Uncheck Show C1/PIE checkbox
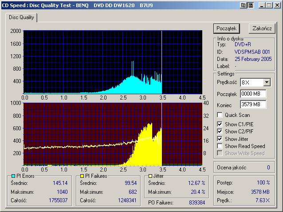 click(x=220, y=124)
